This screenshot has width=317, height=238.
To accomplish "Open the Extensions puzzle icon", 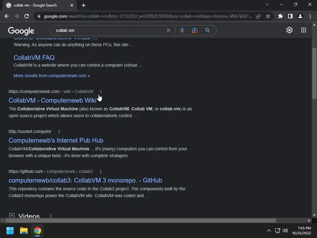I will coord(280,16).
